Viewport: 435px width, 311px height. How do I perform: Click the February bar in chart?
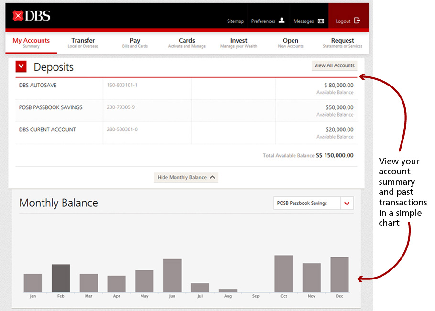tap(61, 278)
